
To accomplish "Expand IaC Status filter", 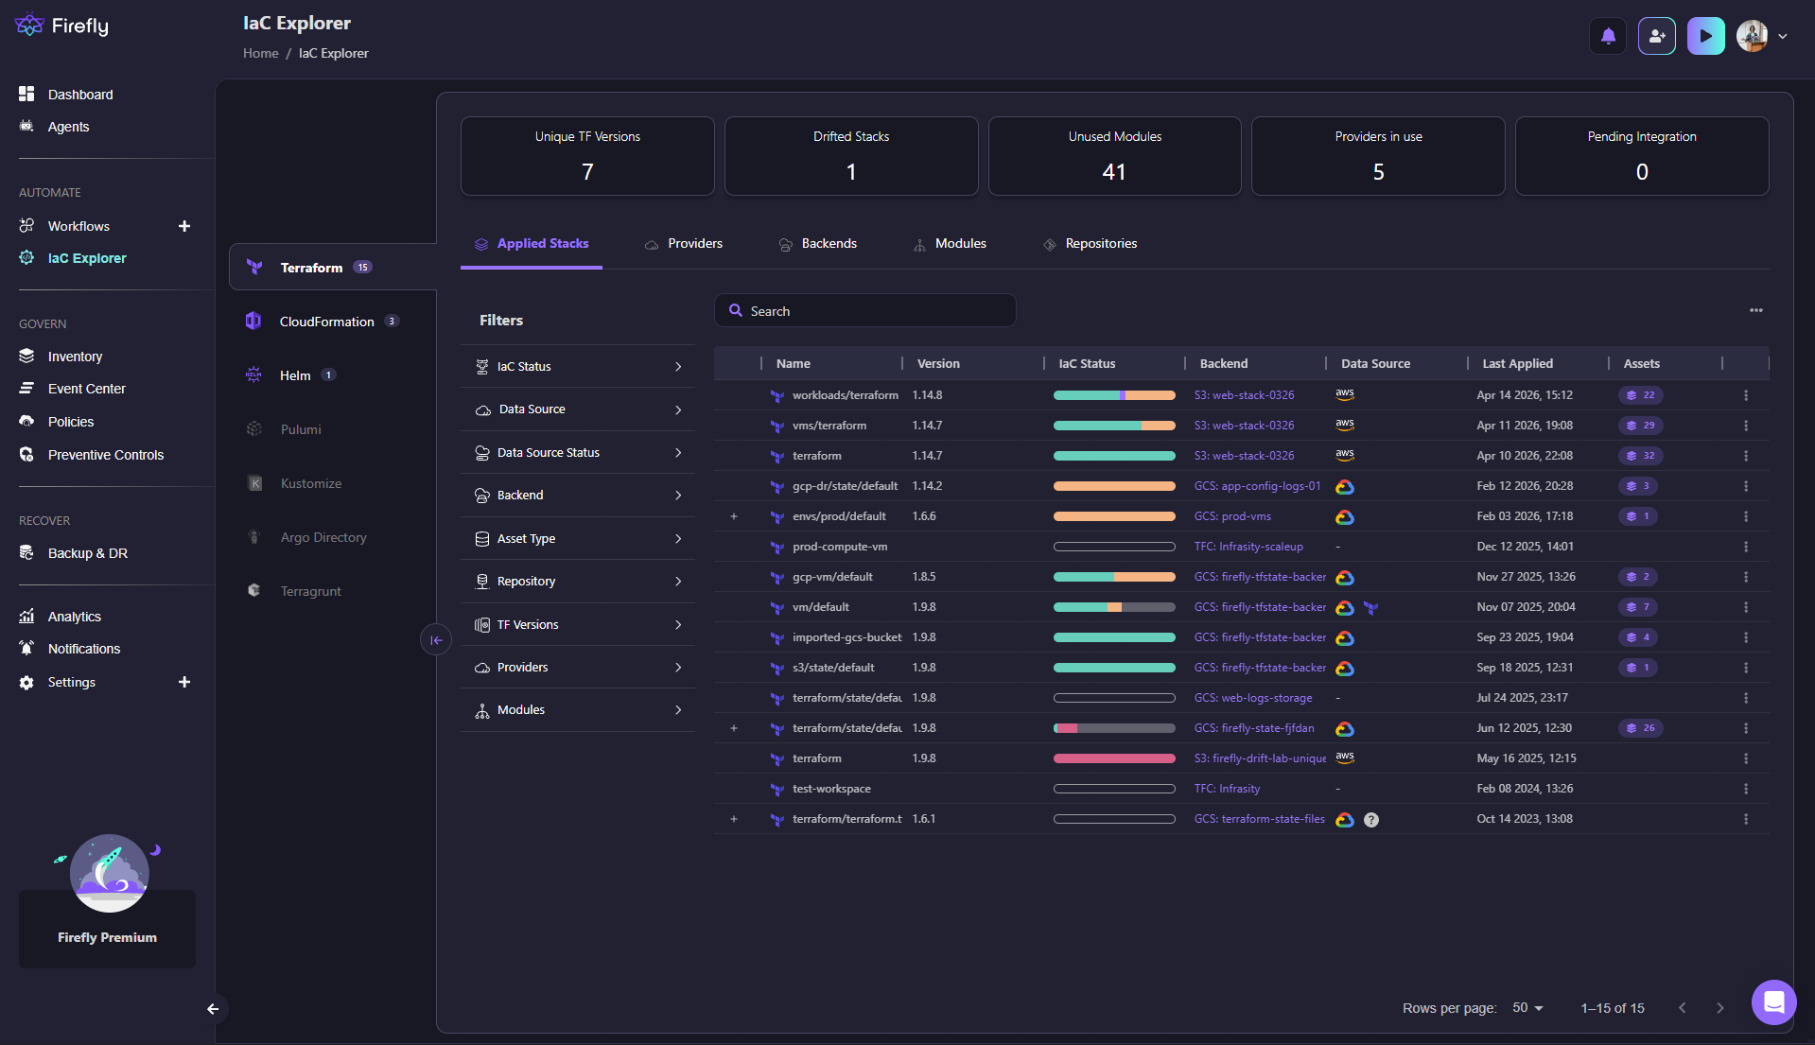I will [578, 367].
